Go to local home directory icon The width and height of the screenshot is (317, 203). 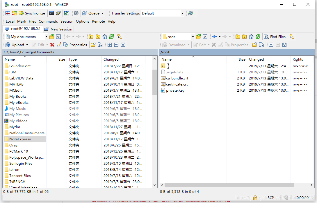tap(104, 37)
